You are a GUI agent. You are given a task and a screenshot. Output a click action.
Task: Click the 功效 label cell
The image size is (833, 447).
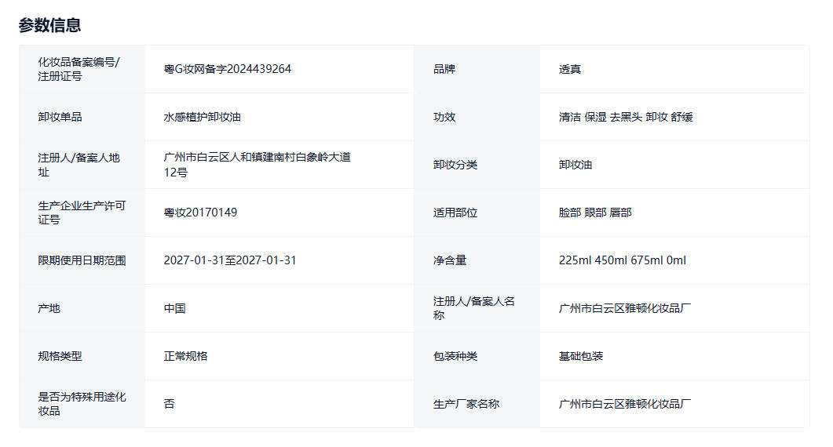[444, 117]
